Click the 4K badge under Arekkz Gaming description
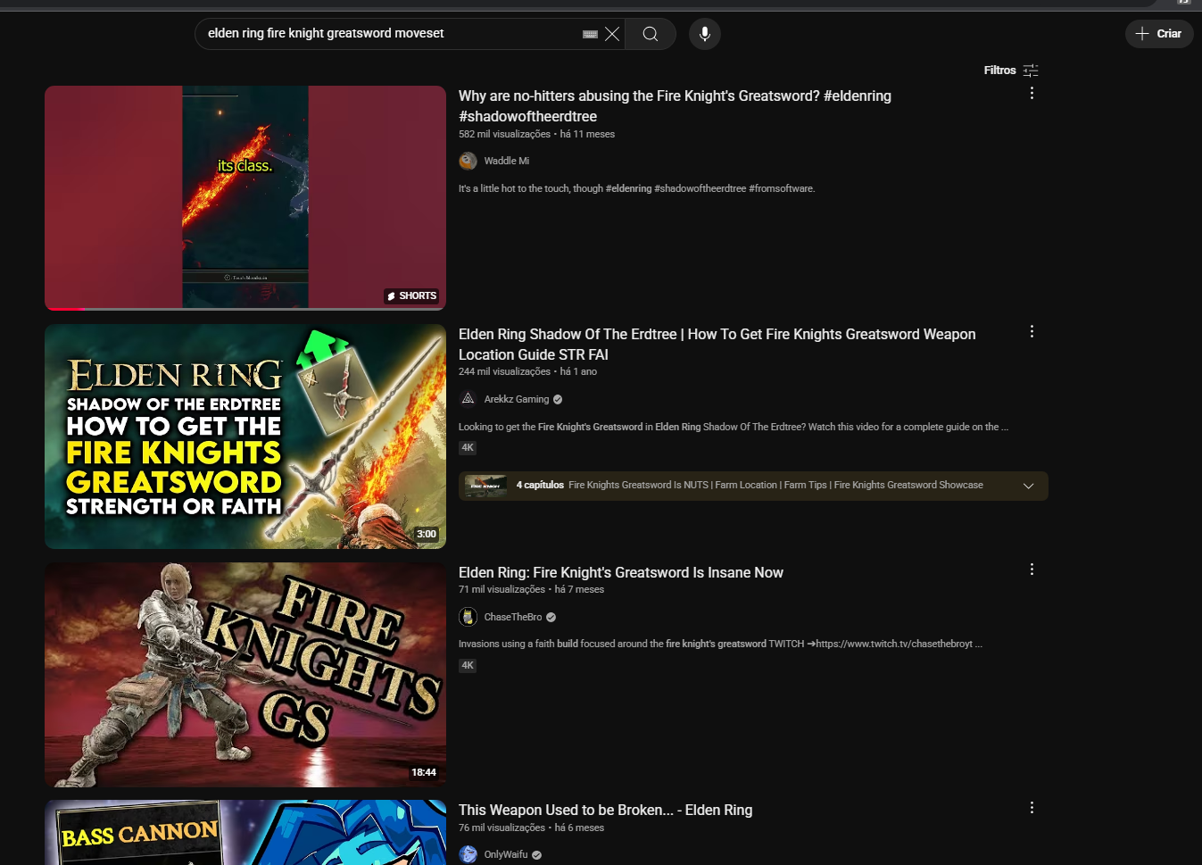The width and height of the screenshot is (1202, 865). coord(468,448)
